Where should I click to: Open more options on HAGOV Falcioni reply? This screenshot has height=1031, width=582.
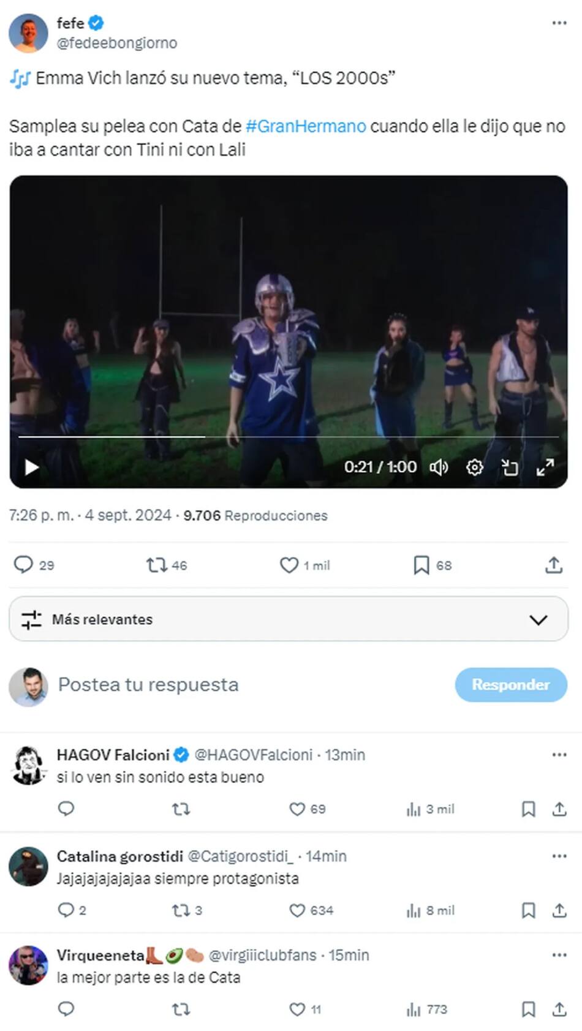pos(559,755)
